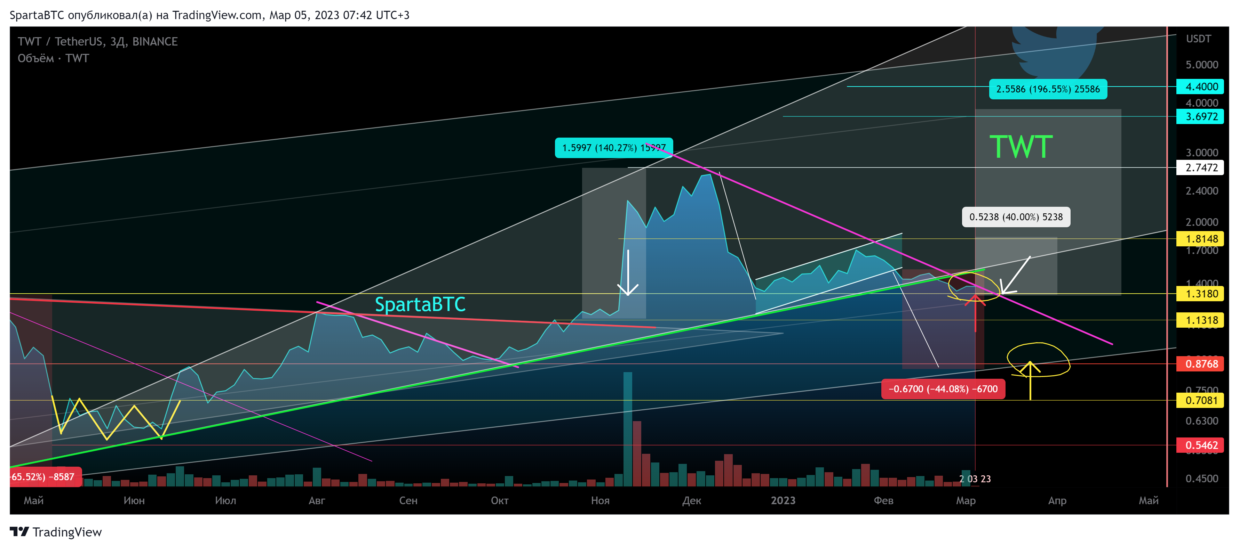Viewport: 1239px width, 549px height.
Task: Select the 0.8768 red price label
Action: click(x=1200, y=363)
